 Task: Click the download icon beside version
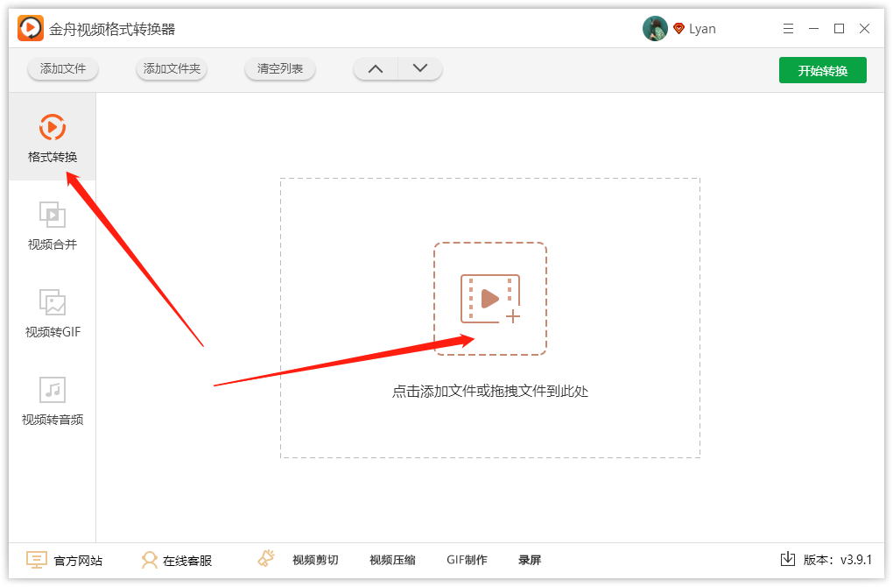(x=788, y=559)
